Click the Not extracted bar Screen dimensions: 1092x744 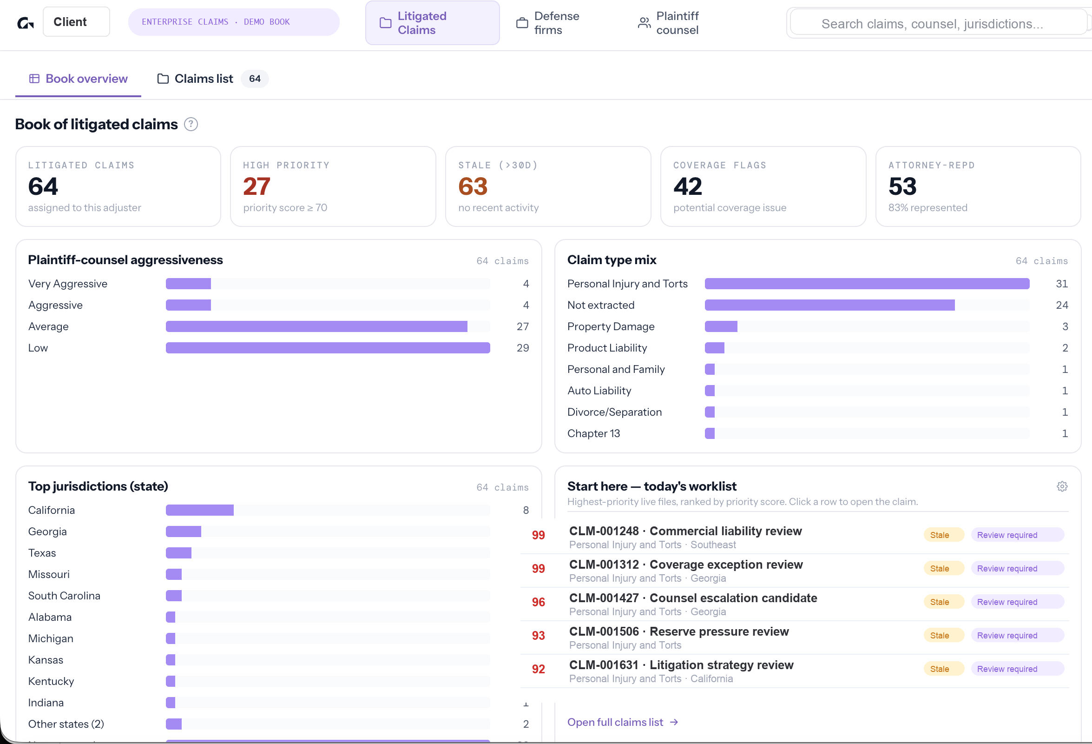829,305
